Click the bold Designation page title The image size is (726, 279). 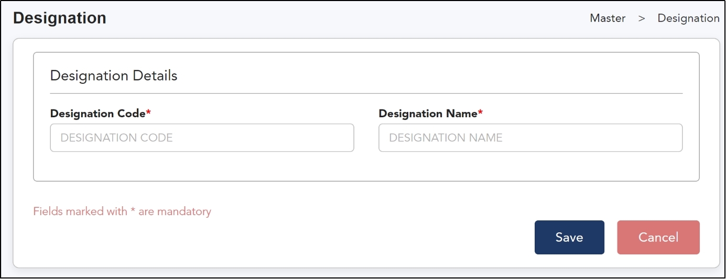(x=60, y=18)
